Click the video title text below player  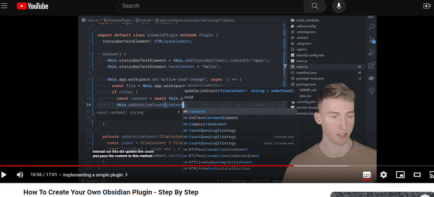coord(111,192)
